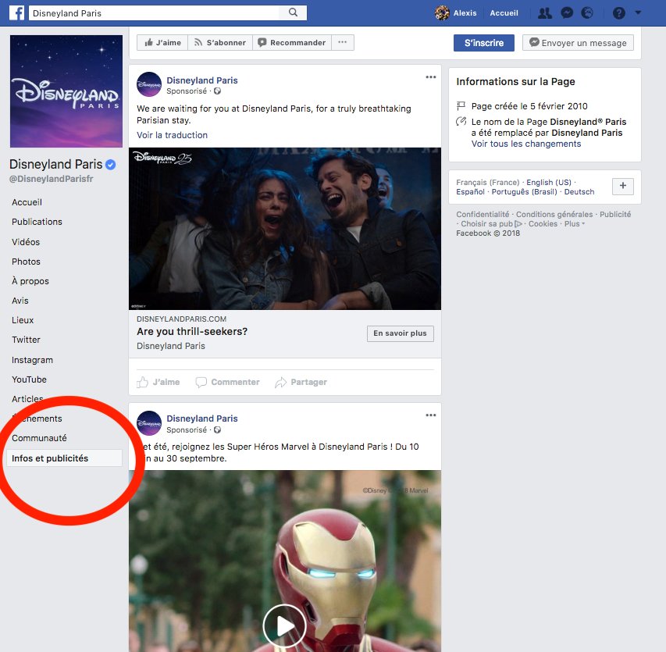Open Photos in the sidebar
The image size is (666, 652).
pyautogui.click(x=26, y=262)
